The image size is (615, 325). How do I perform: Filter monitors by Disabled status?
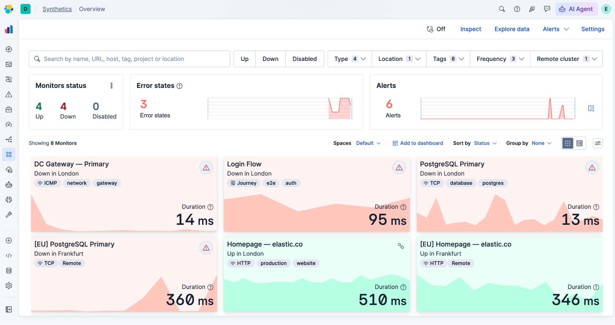(305, 59)
